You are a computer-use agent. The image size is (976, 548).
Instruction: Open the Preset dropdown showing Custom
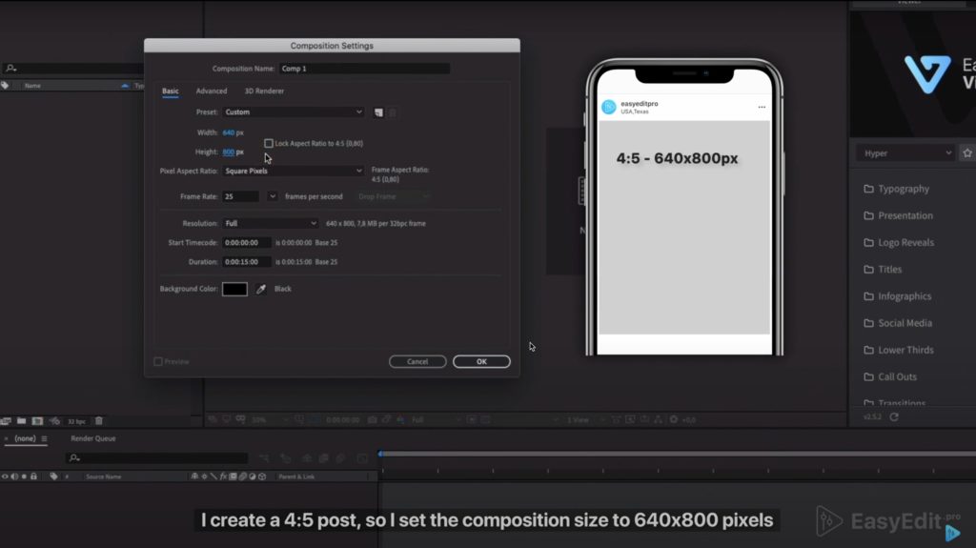293,112
